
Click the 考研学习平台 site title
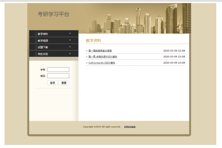pyautogui.click(x=54, y=14)
